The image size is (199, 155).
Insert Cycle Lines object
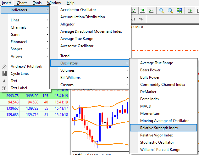[20, 74]
